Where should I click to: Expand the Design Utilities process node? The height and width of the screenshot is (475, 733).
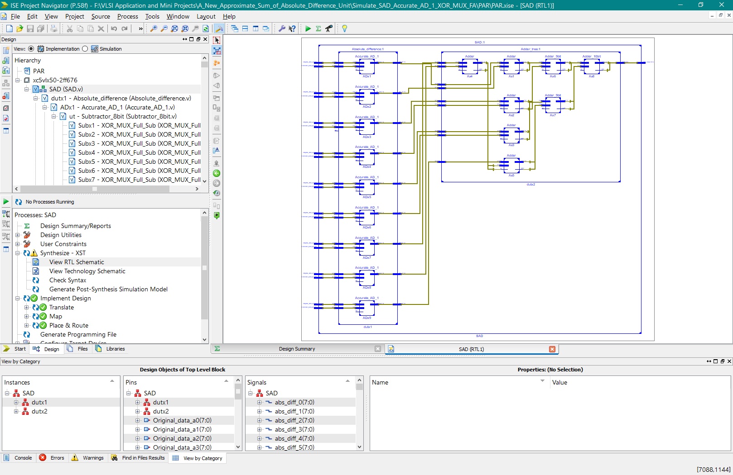[18, 235]
